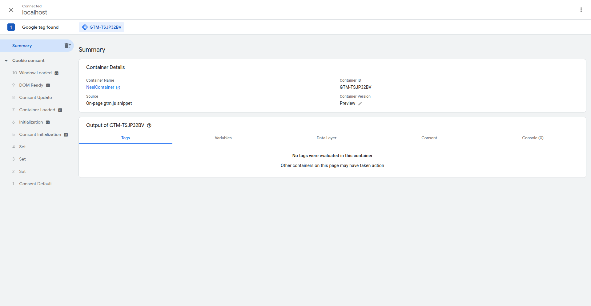Click the GTM-TSJP32BV container badge
This screenshot has height=306, width=591.
coord(101,27)
